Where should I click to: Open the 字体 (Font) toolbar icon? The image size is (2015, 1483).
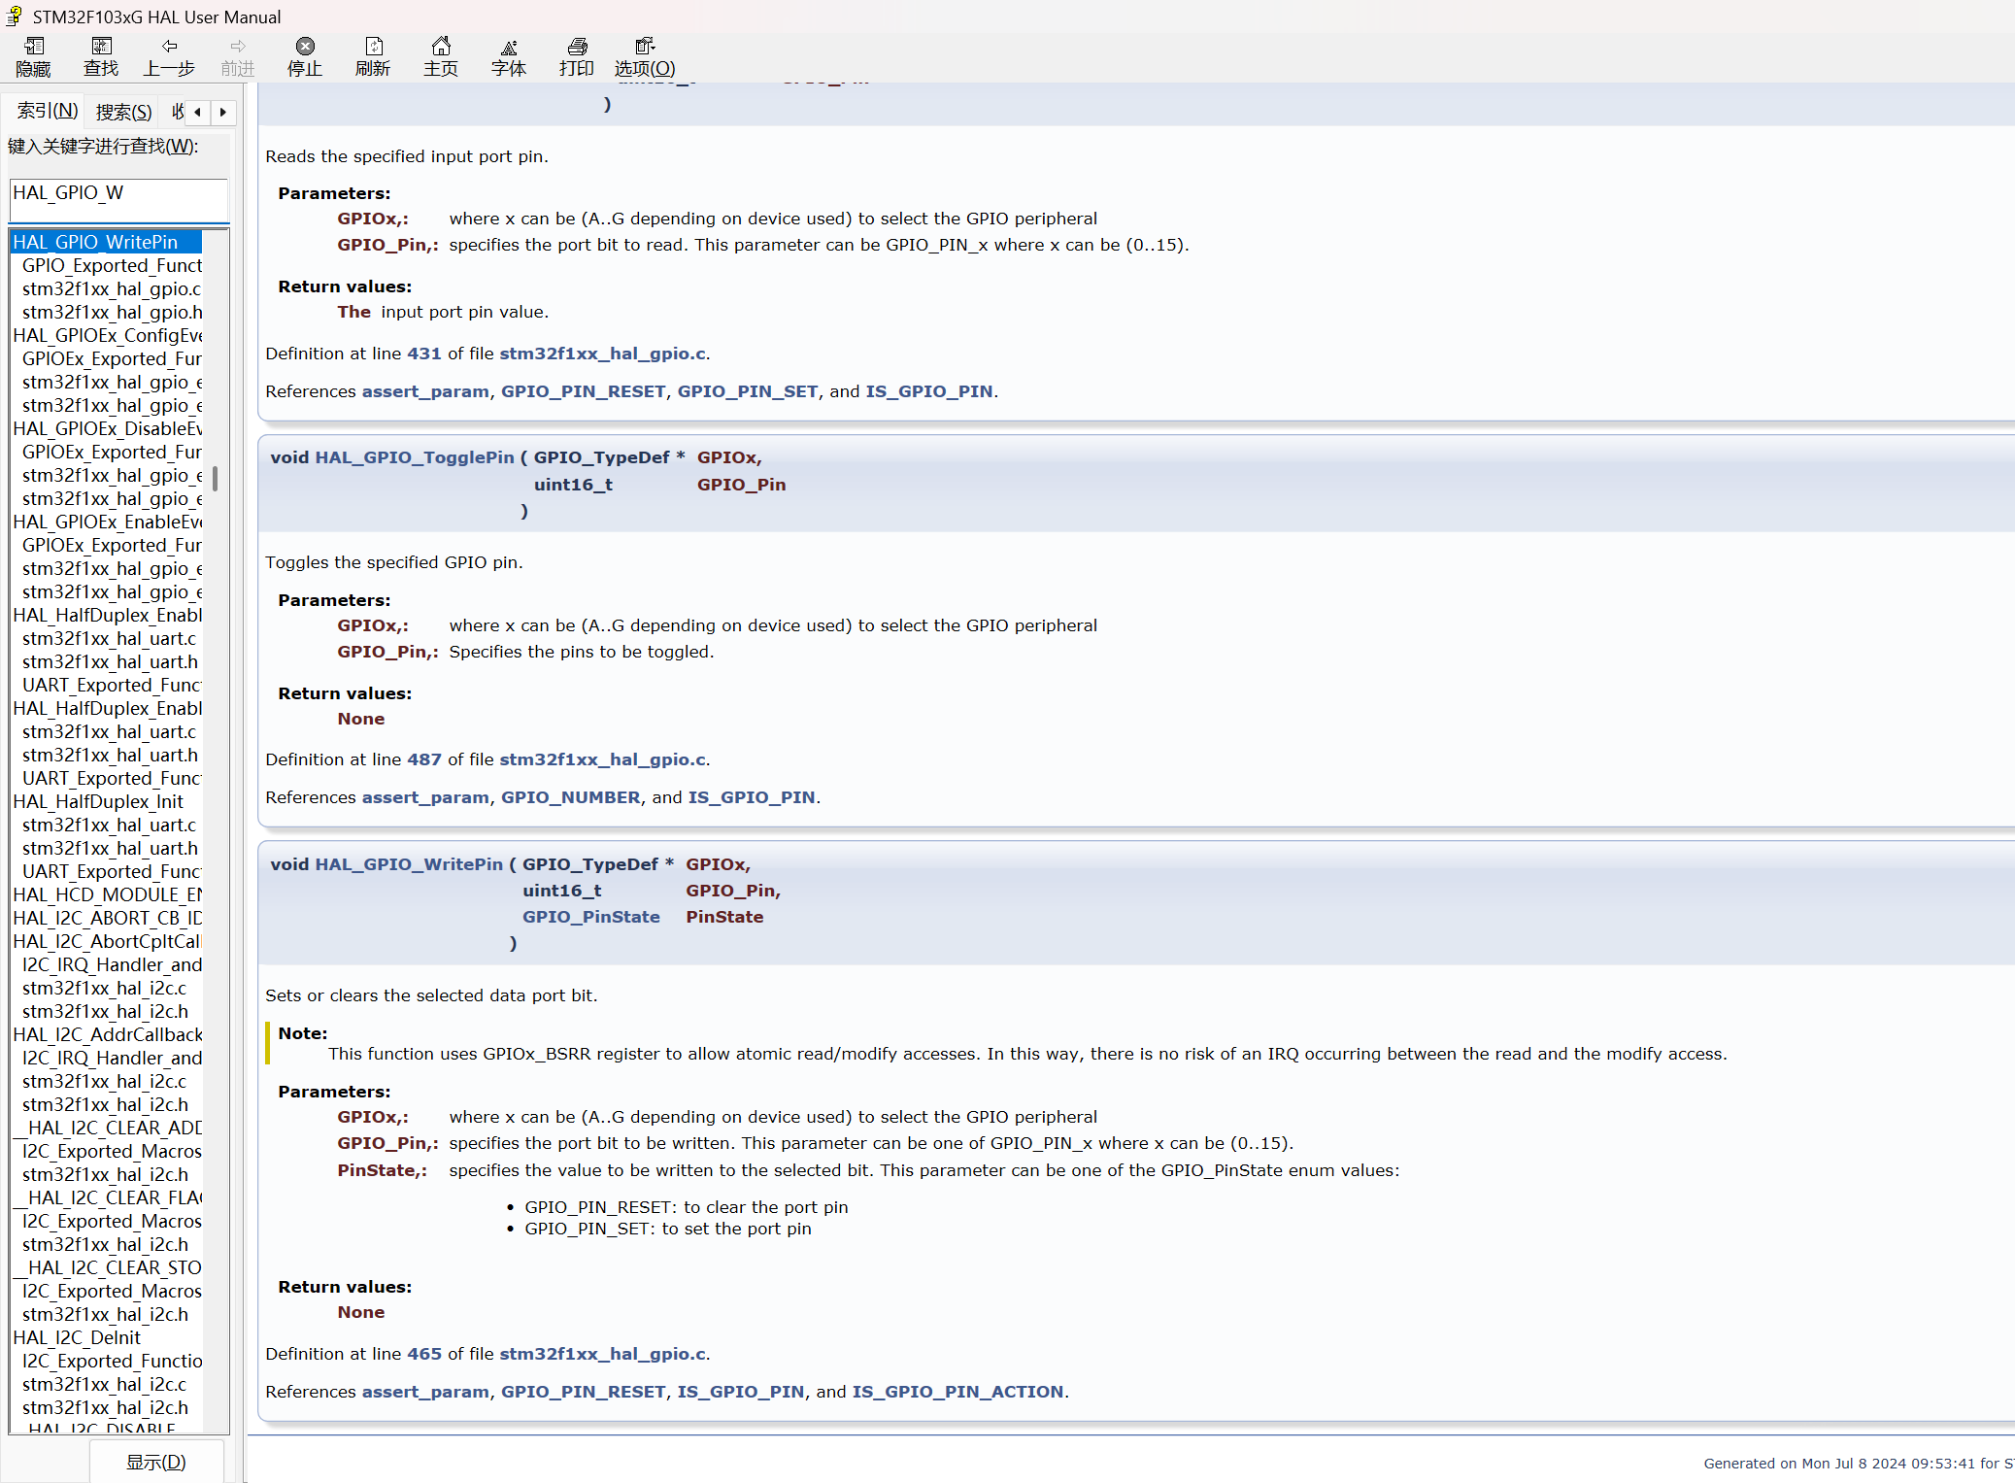coord(509,56)
